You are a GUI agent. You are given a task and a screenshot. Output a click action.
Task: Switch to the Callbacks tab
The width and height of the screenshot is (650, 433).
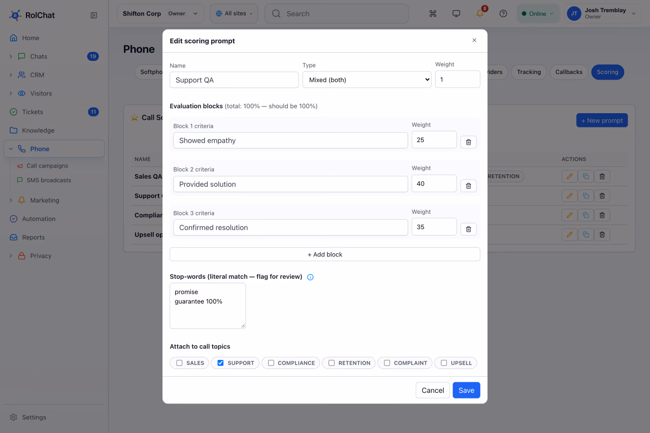569,72
